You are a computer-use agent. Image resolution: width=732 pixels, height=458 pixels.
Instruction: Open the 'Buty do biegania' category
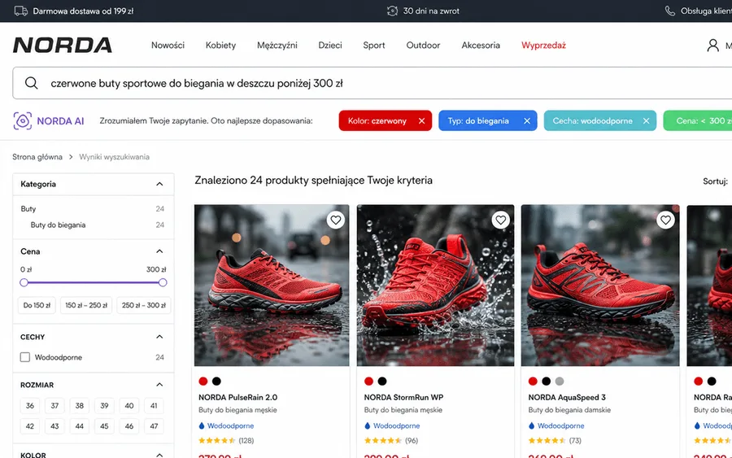(58, 225)
